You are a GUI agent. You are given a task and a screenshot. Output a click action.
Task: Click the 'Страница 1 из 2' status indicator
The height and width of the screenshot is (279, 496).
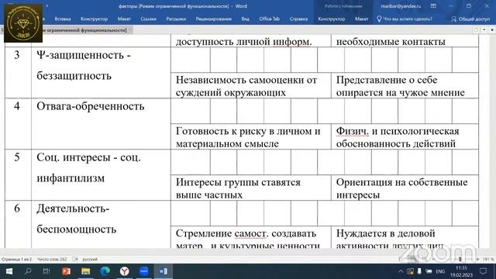click(x=16, y=260)
